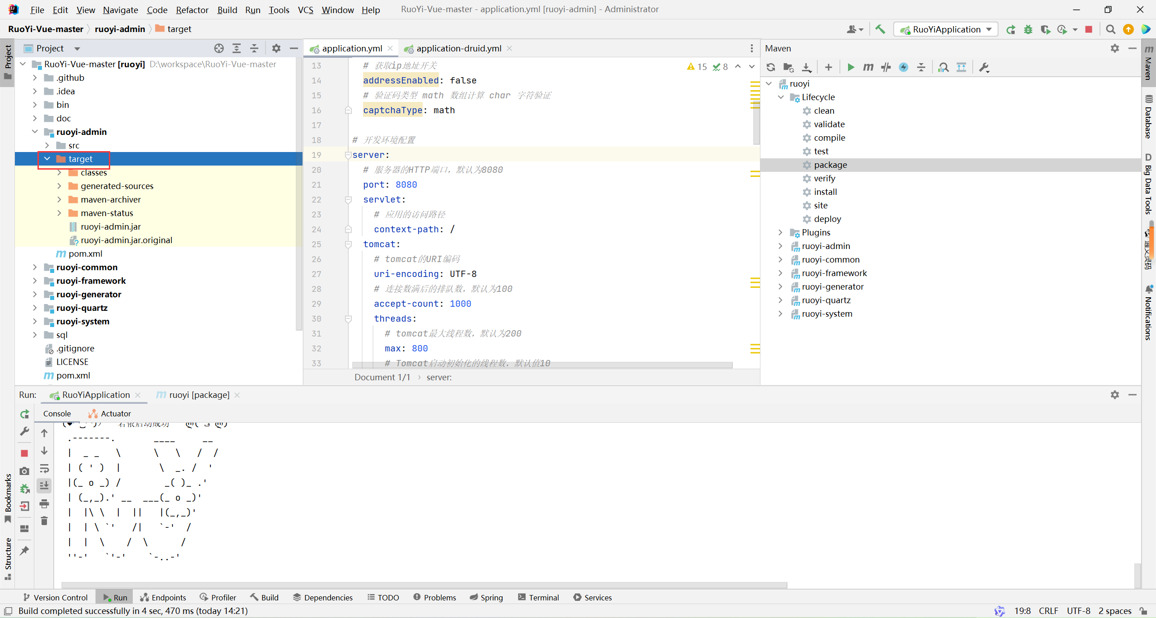
Task: Click Execute Maven Goal icon
Action: (868, 67)
